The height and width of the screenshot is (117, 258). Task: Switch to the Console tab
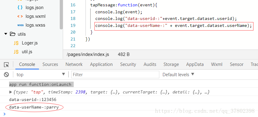coord(27,64)
